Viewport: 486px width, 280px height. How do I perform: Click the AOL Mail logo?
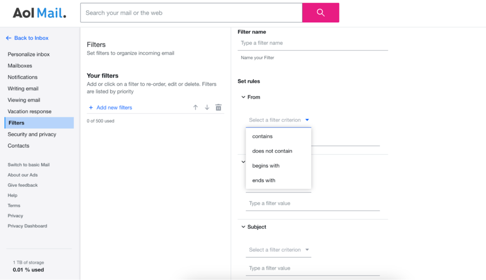pos(40,13)
